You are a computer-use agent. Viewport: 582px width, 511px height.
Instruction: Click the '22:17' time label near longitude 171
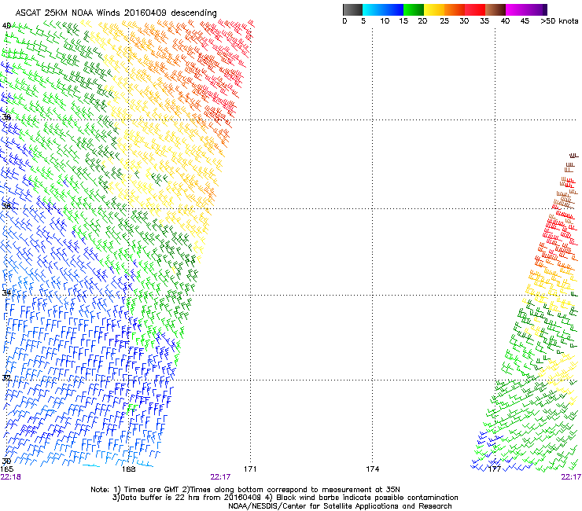(x=220, y=477)
